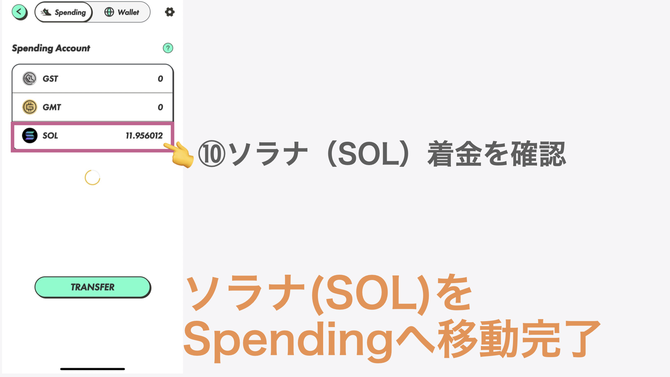Tap the TRANSFER button

coord(93,287)
